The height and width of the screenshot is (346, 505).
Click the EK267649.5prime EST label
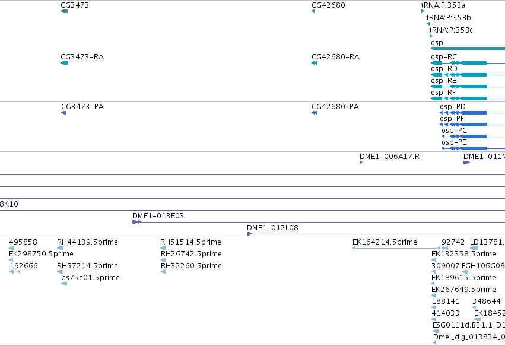coord(463,290)
